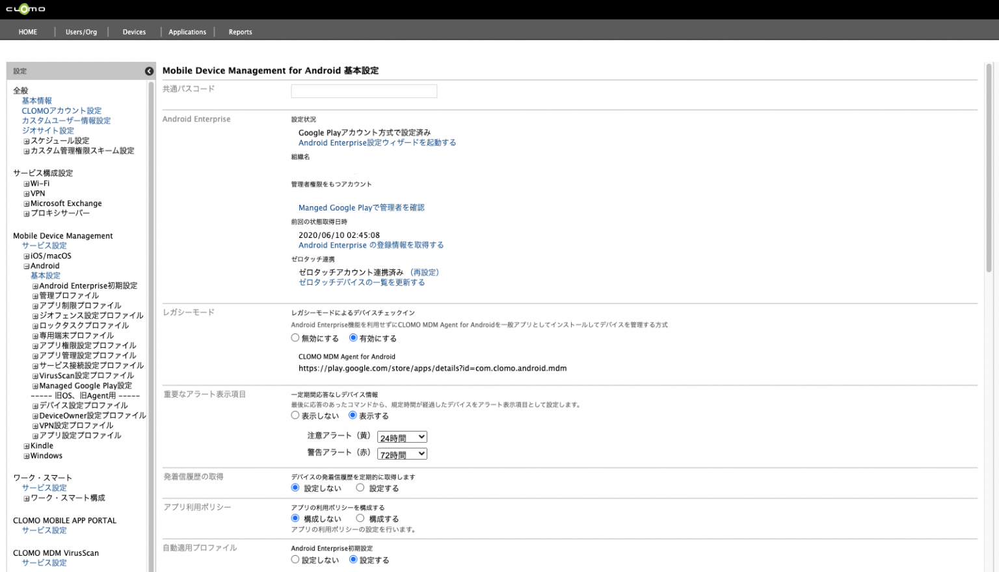This screenshot has height=572, width=999.
Task: Click the CLOMO logo
Action: click(x=25, y=9)
